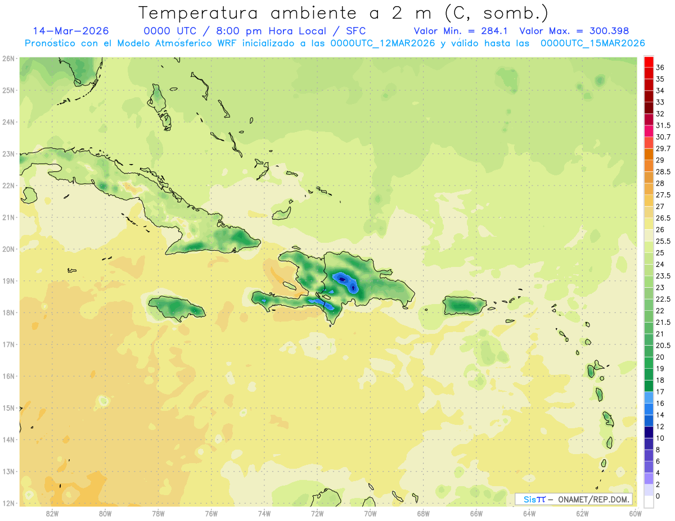Click the '18N' latitude axis label
Viewport: 675px width, 521px height.
pos(8,312)
